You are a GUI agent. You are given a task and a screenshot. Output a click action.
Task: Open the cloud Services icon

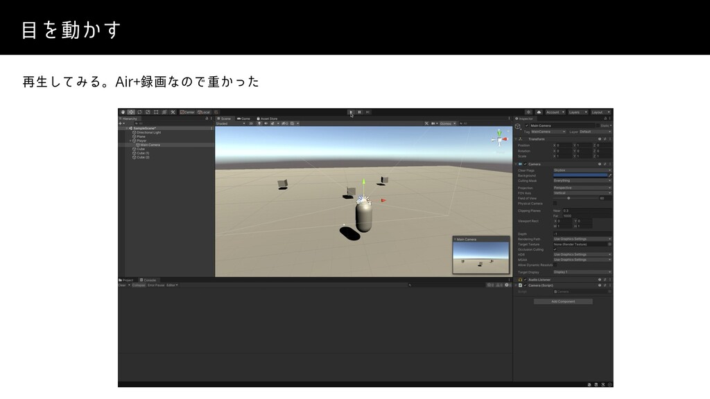[539, 112]
